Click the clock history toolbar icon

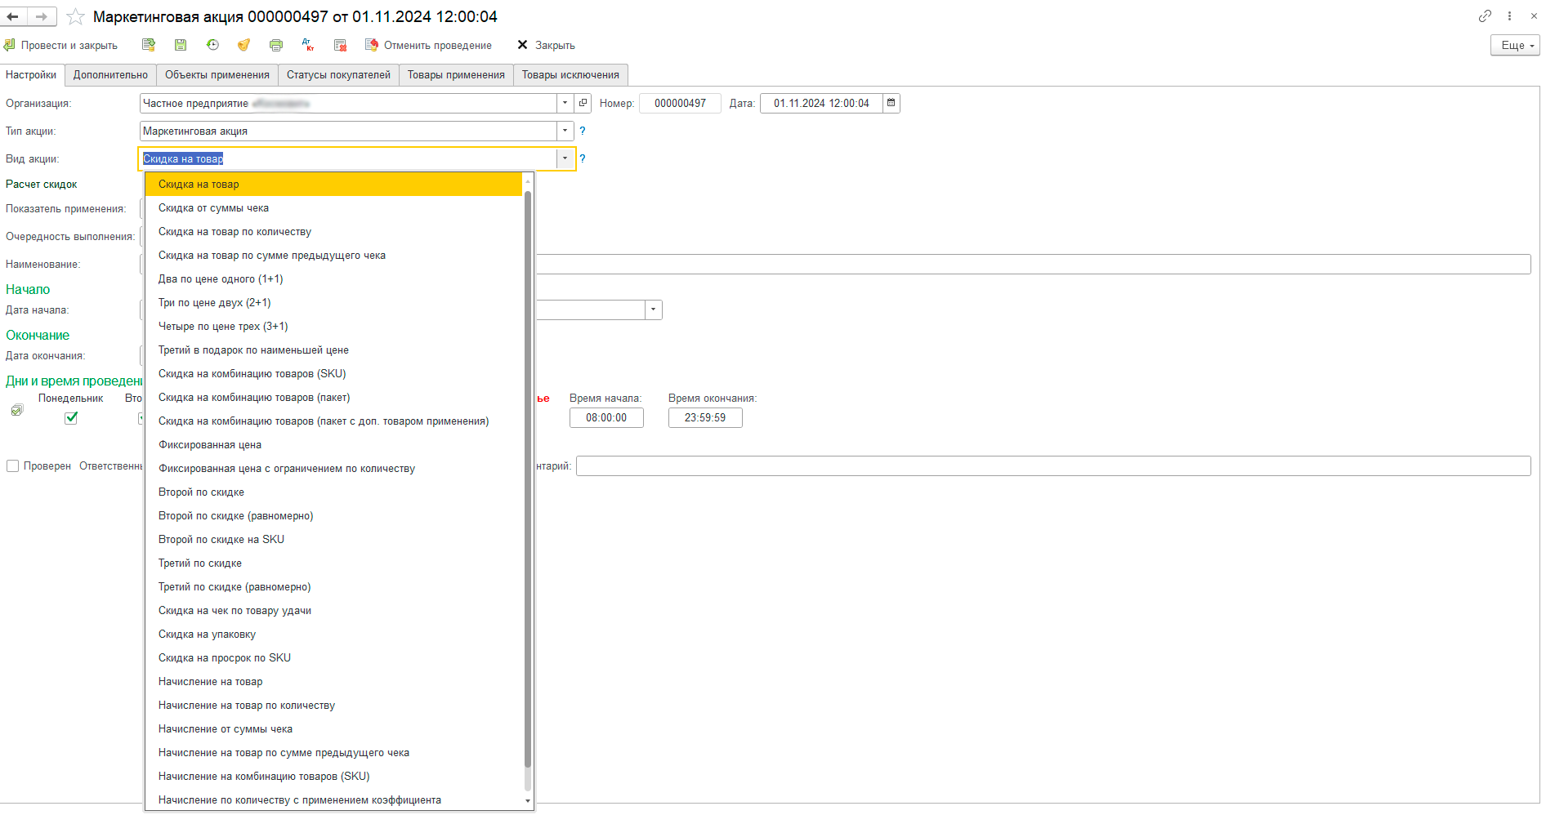[212, 45]
